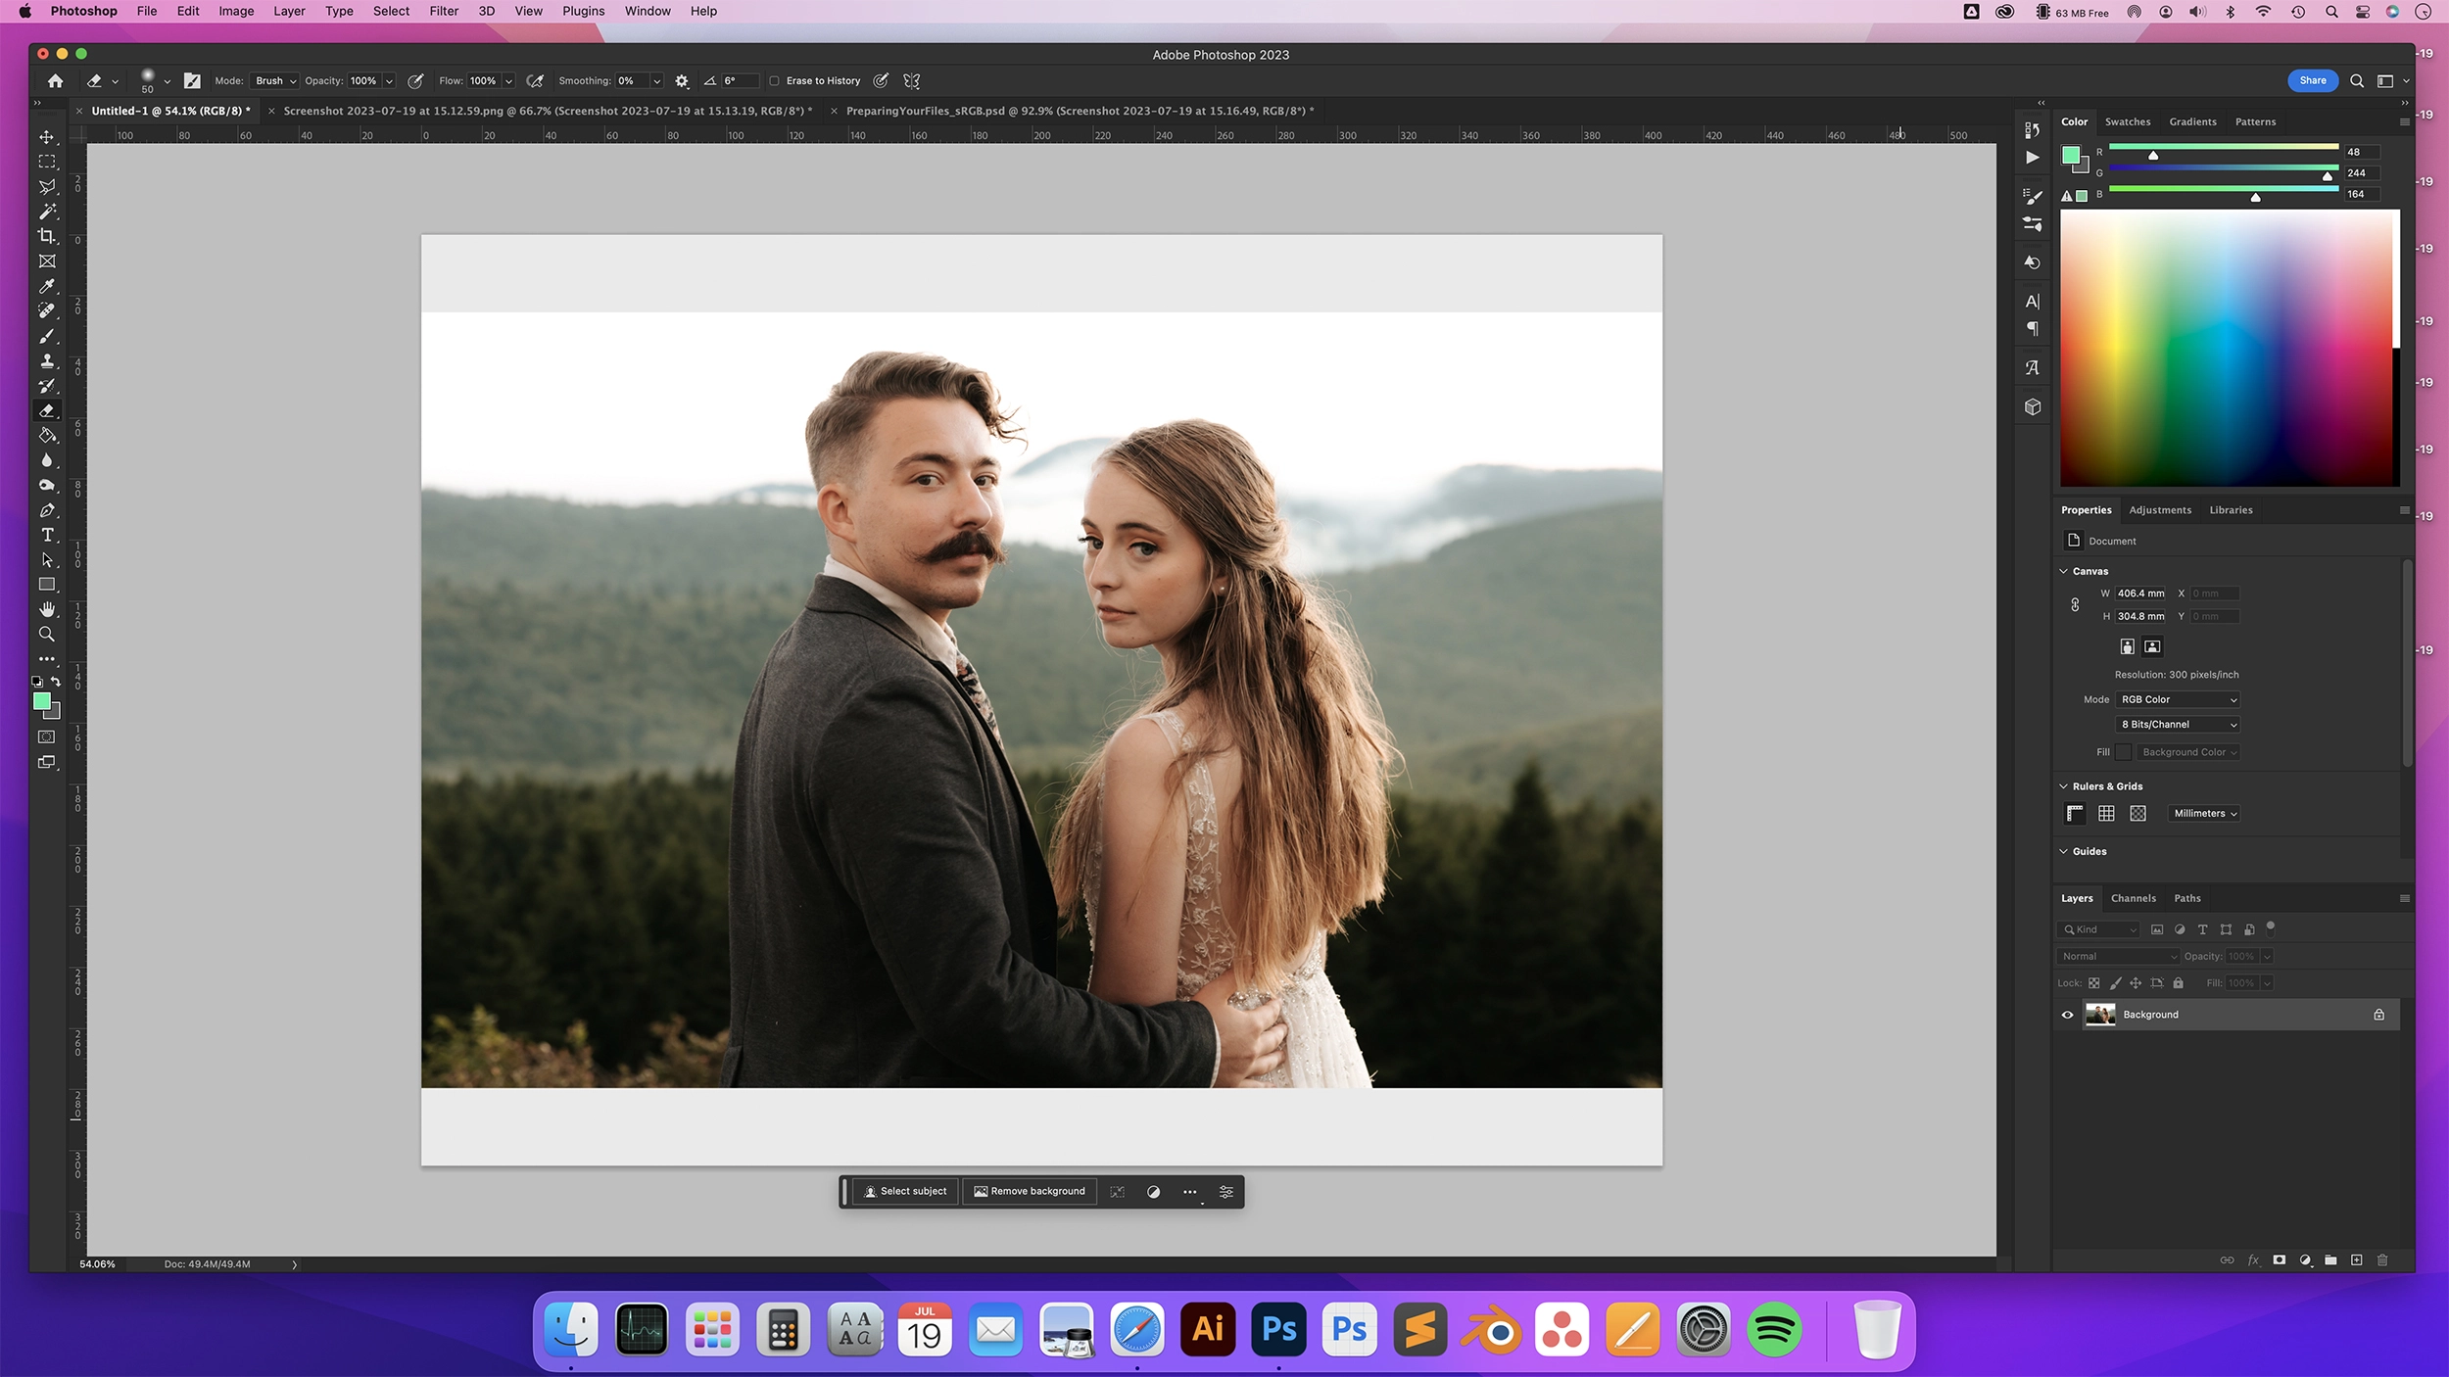
Task: Select the Frame tool
Action: point(46,261)
